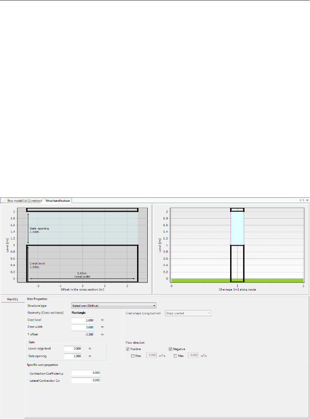Edit the Lower edge level field
The height and width of the screenshot is (419, 310).
click(73, 349)
